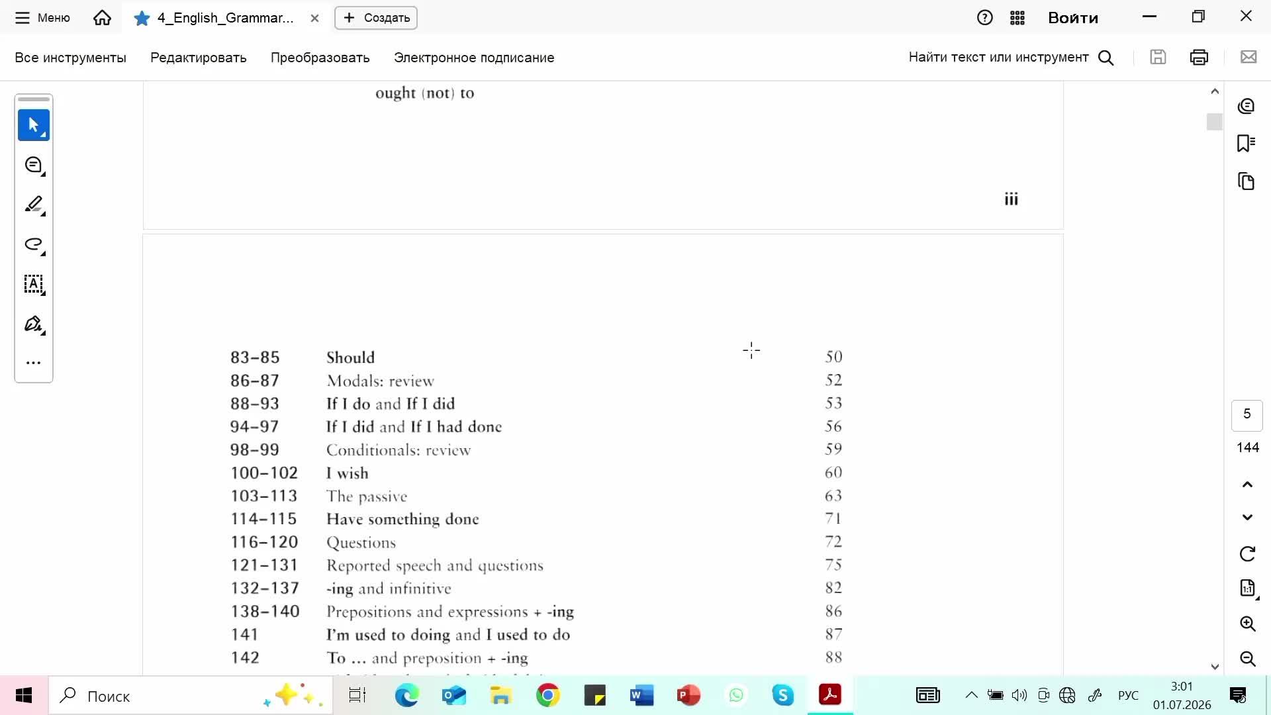
Task: Send the file by email
Action: click(x=1248, y=58)
